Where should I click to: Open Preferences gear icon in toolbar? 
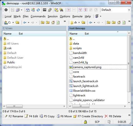6,10
